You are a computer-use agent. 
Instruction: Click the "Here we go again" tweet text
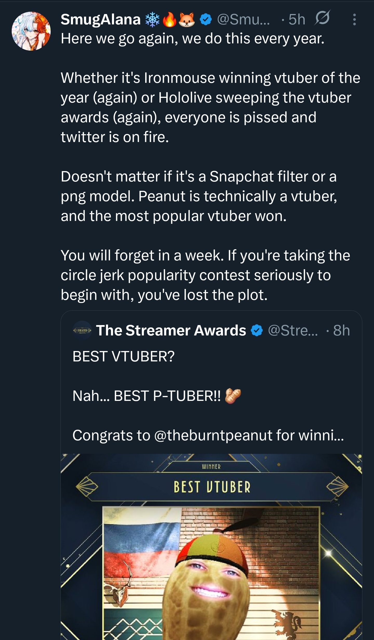pos(192,39)
